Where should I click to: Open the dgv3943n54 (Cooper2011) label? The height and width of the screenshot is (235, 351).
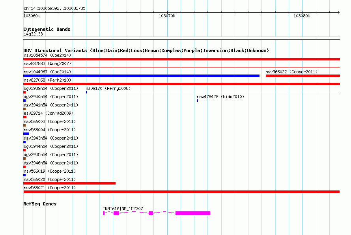click(x=51, y=138)
